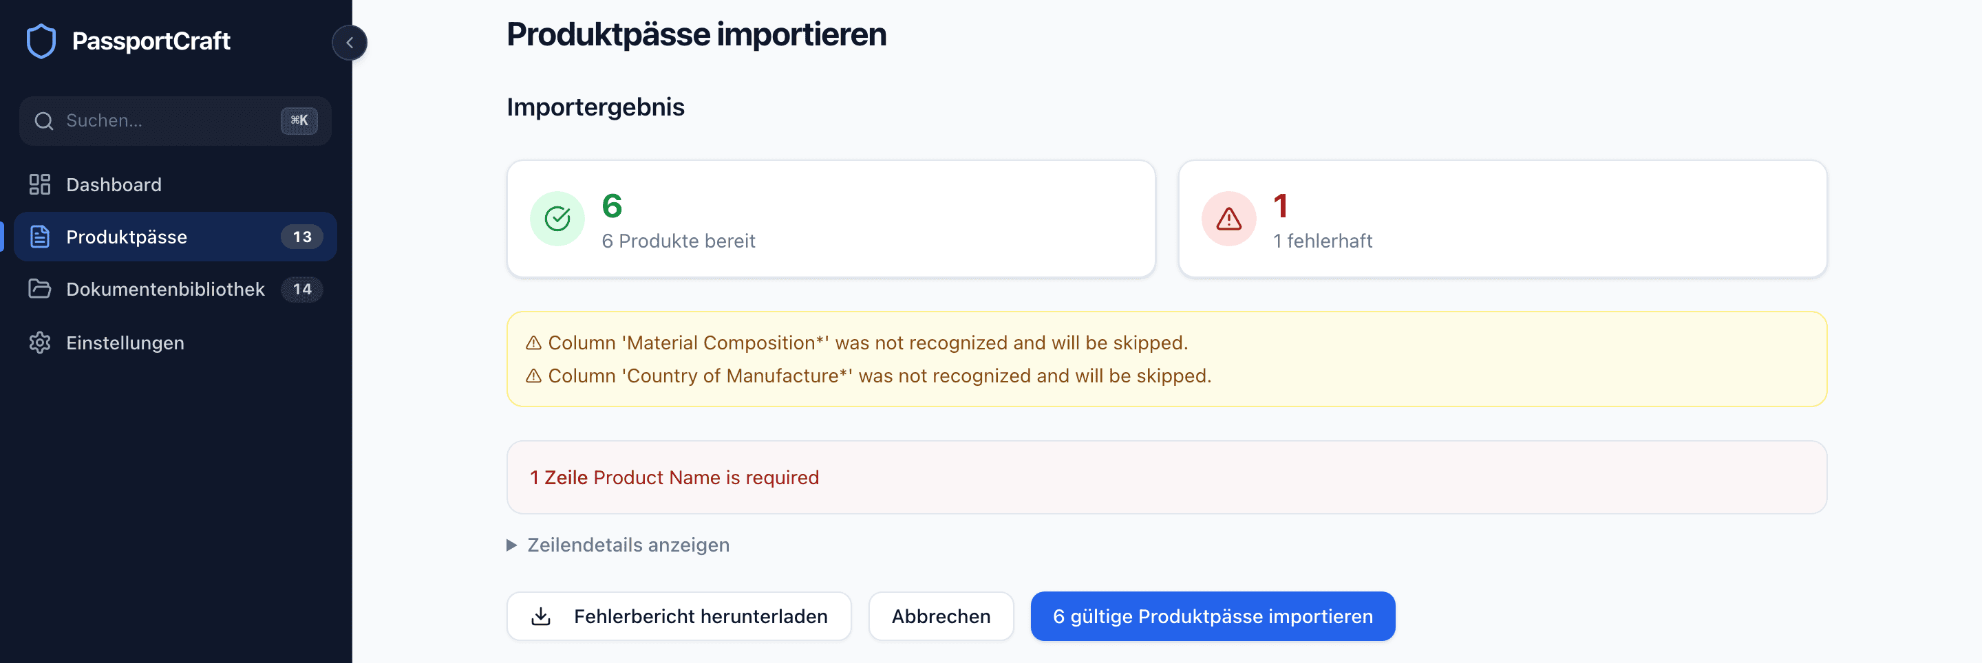
Task: Click the Abbrechen button
Action: tap(941, 616)
